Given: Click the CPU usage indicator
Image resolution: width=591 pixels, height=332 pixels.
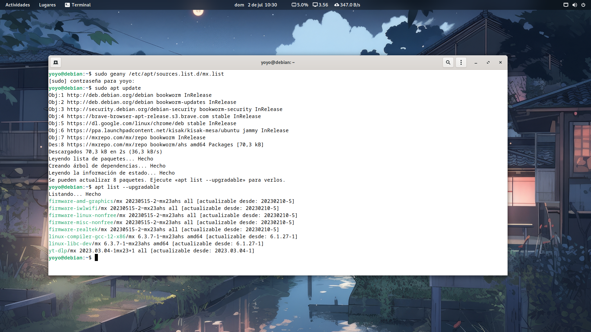Looking at the screenshot, I should pos(300,5).
